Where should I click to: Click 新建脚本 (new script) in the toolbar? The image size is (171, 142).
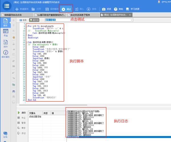22,9
